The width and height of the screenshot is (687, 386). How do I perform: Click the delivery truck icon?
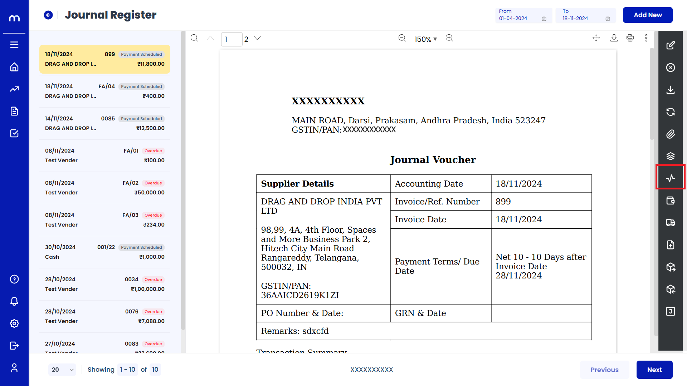tap(671, 223)
